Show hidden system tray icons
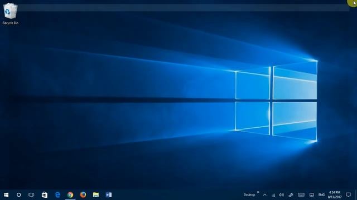 [x=264, y=195]
